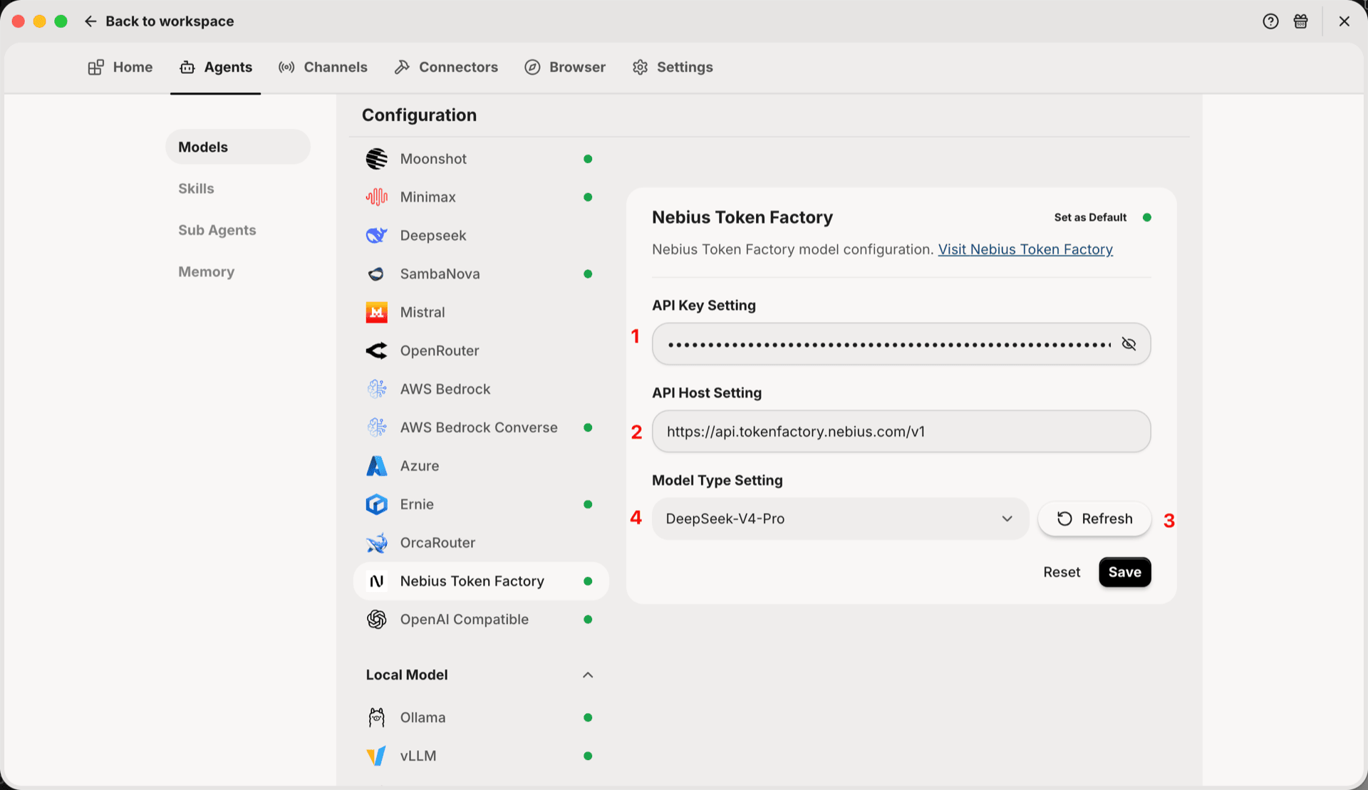The width and height of the screenshot is (1368, 790).
Task: Click the Mistral orange logo icon
Action: click(376, 313)
